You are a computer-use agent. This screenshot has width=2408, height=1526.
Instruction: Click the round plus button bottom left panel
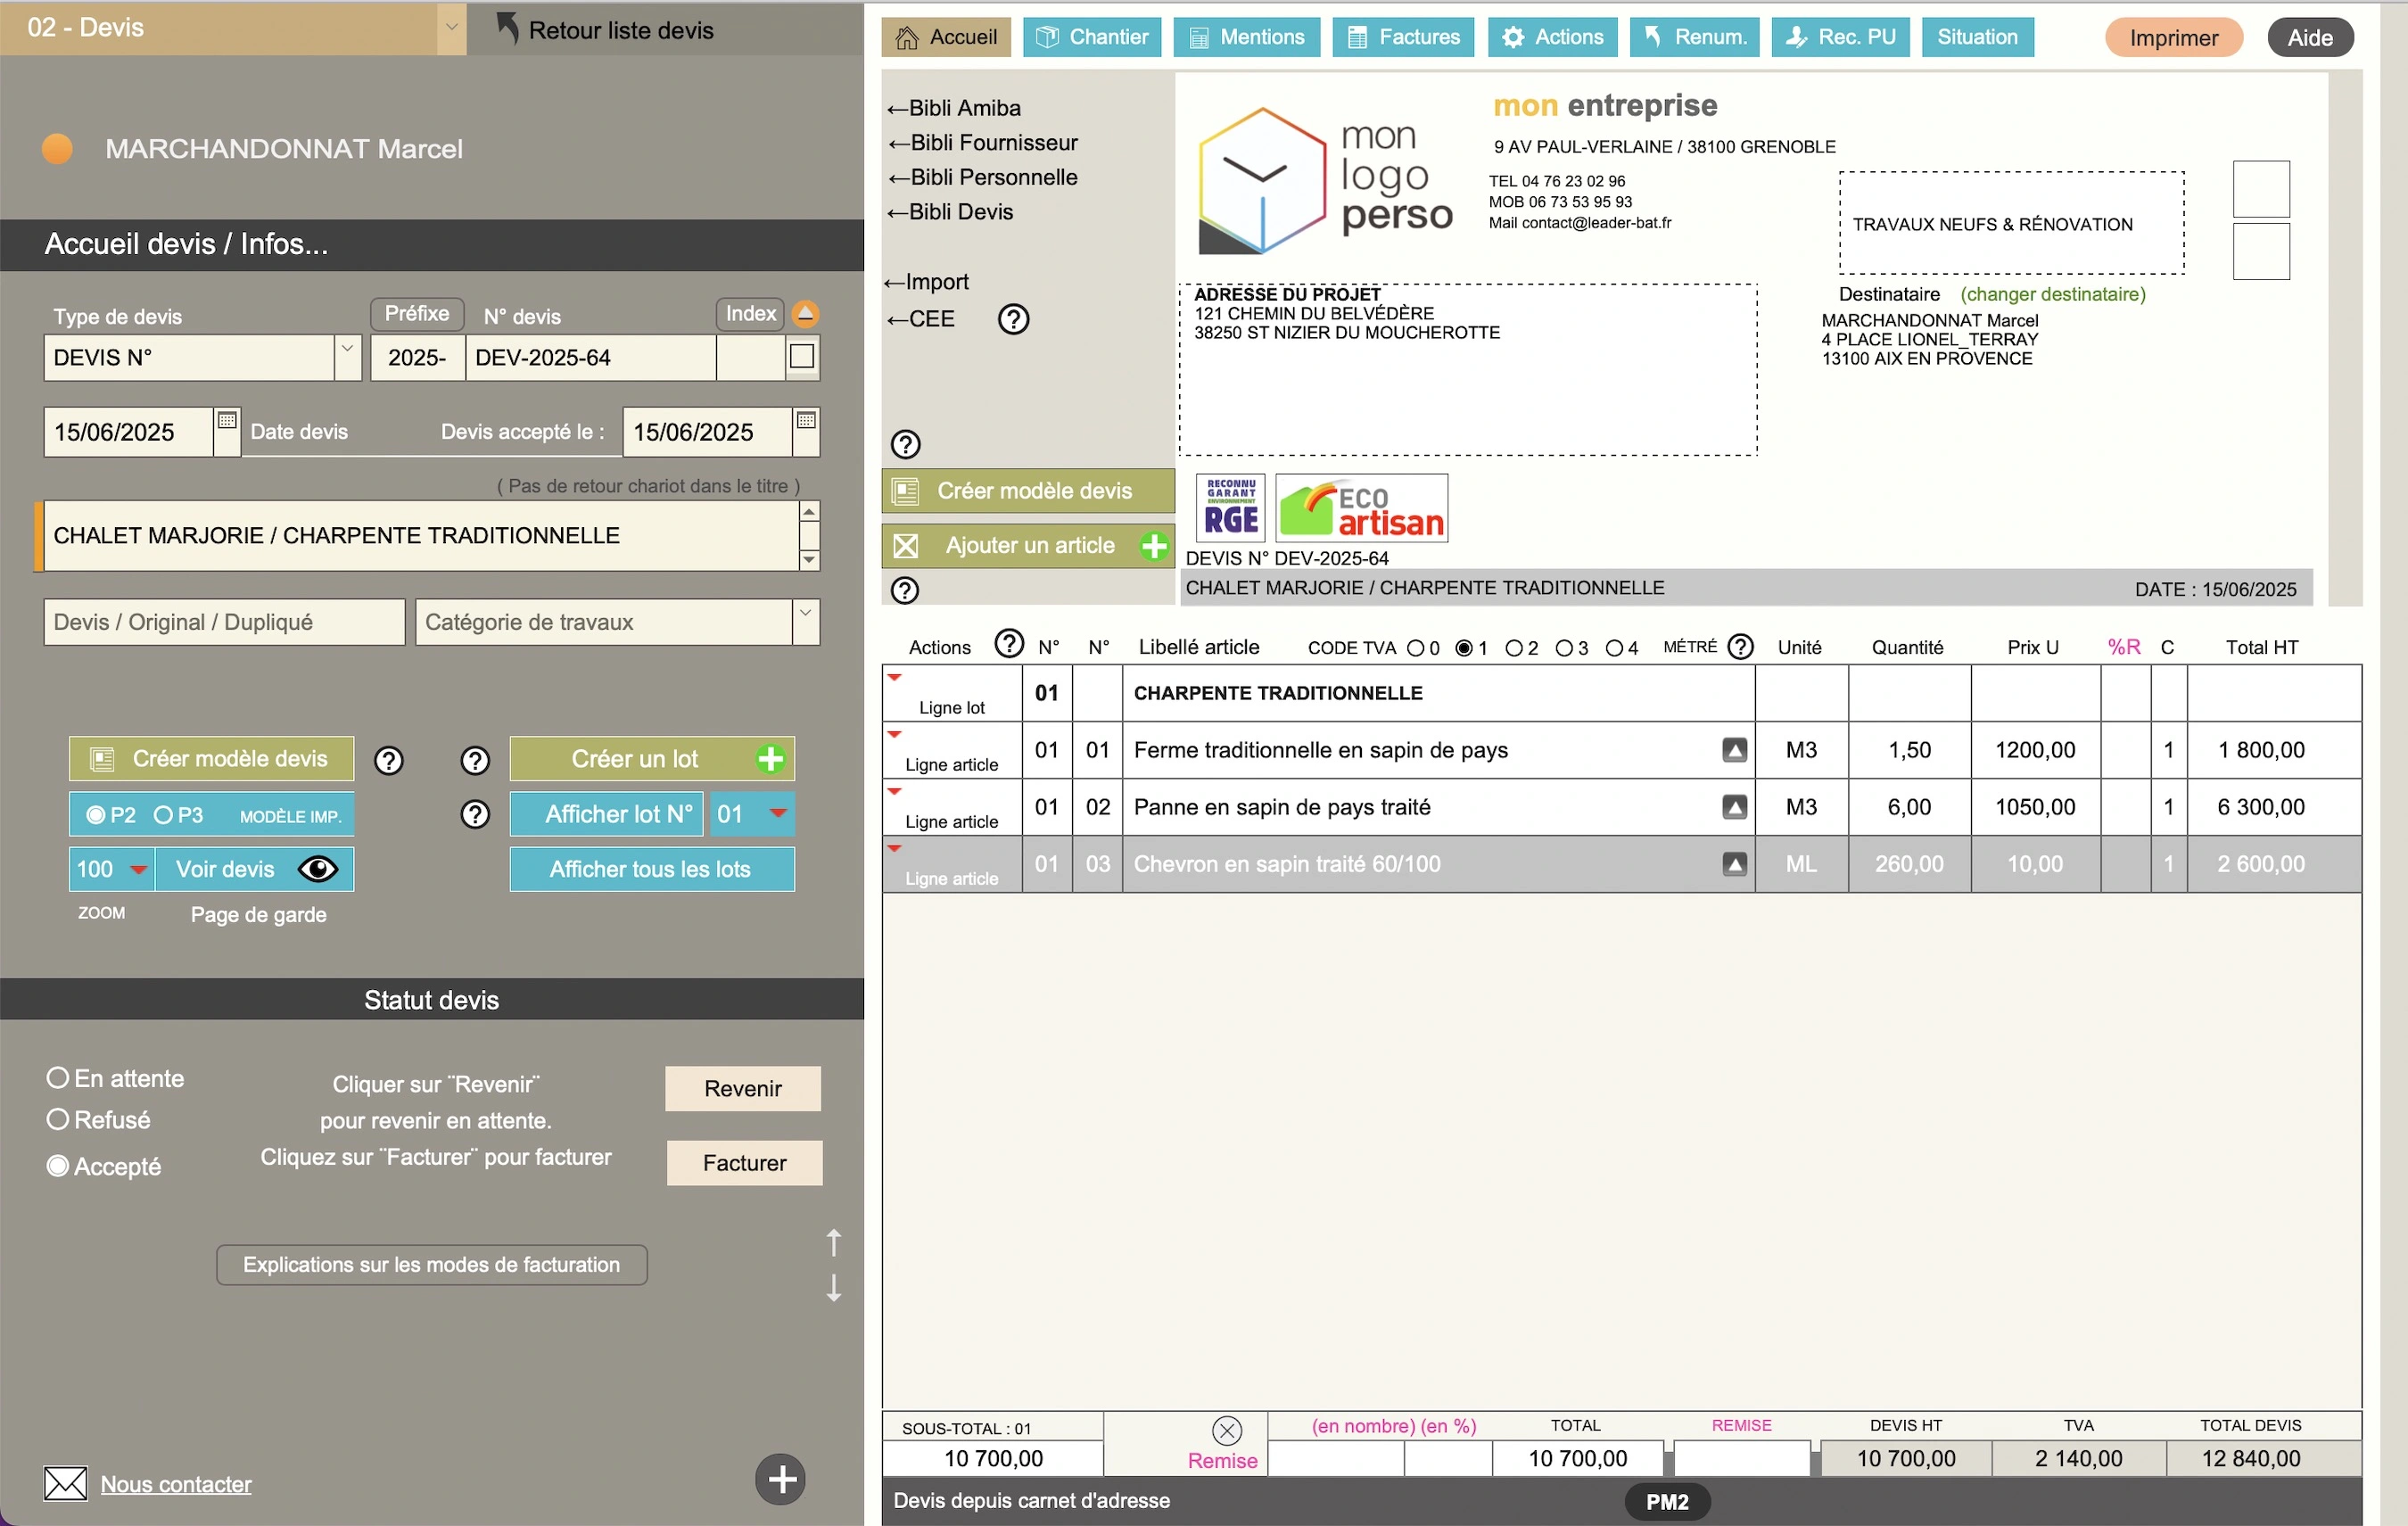780,1479
